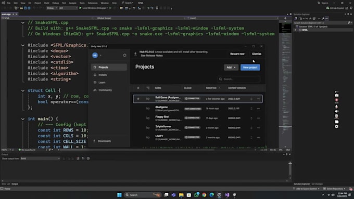354x199 pixels.
Task: Open the Help menu in Visual Studio
Action: 114,3
